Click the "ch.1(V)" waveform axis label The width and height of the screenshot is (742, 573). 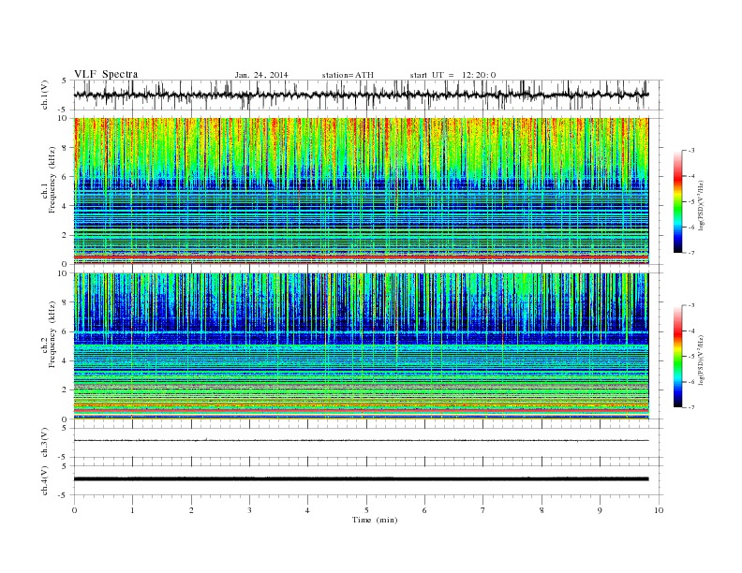(45, 95)
